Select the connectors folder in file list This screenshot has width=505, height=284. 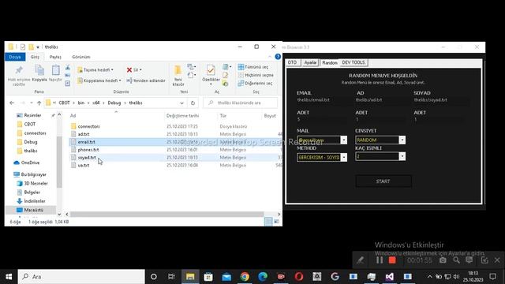tap(88, 126)
